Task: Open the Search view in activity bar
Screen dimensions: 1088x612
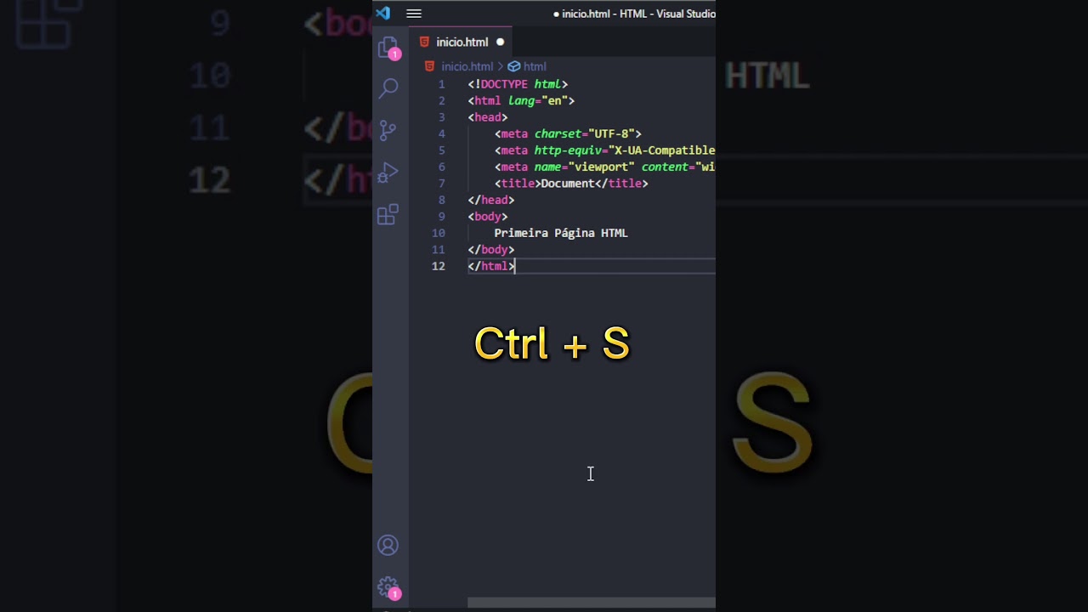Action: pos(388,88)
